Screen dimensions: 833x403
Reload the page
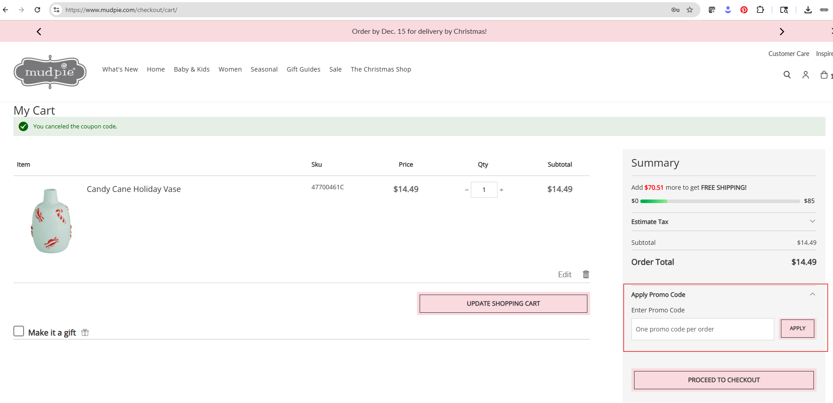click(x=37, y=10)
